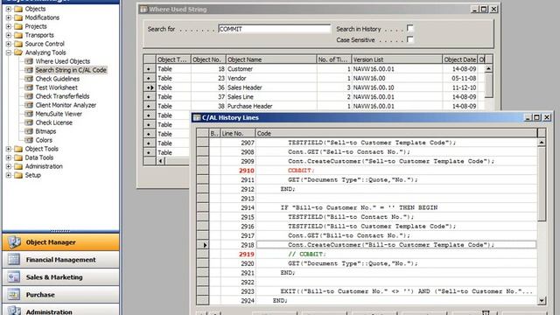Image resolution: width=560 pixels, height=315 pixels.
Task: Click the open Analyzing Tools folder icon
Action: coord(18,52)
